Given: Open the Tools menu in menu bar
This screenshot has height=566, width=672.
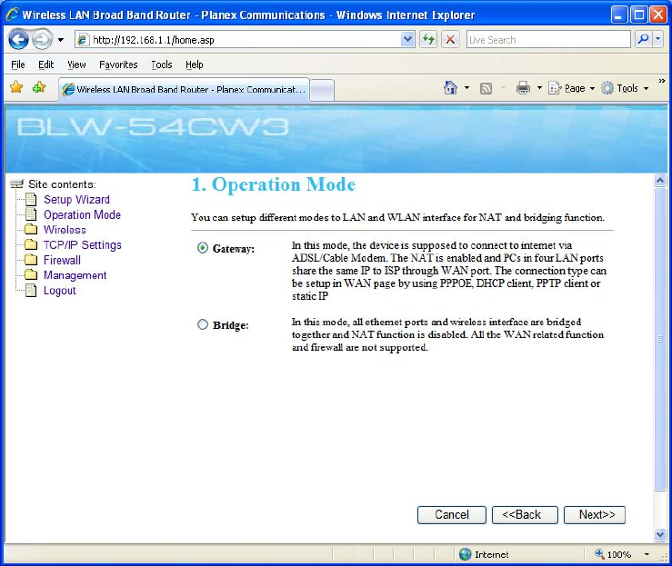Looking at the screenshot, I should tap(162, 65).
